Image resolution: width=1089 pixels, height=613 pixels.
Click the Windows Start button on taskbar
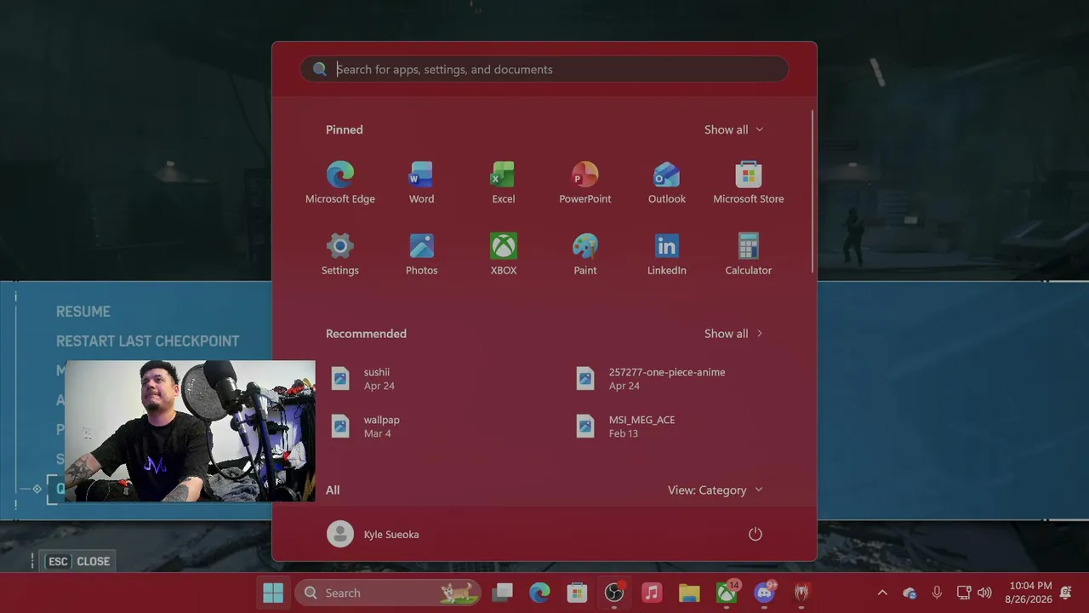pyautogui.click(x=273, y=593)
